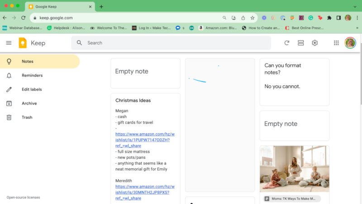Viewport: 362px width, 204px height.
Task: Open the Log In Make Tec bookmark
Action: (x=151, y=28)
